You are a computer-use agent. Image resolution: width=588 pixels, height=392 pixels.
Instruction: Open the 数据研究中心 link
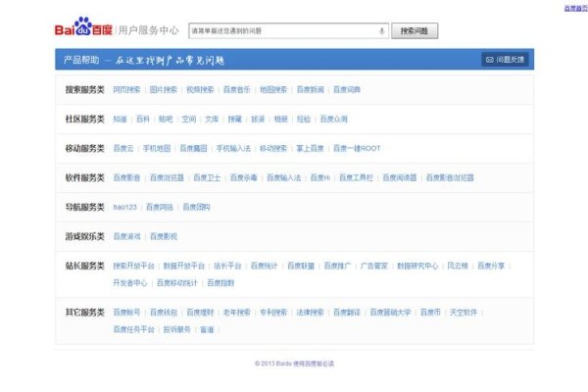coord(417,266)
